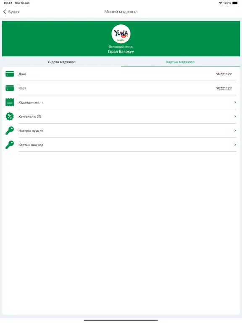Tap the Өглөөний мэнд! greeting
The width and height of the screenshot is (242, 323).
121,47
